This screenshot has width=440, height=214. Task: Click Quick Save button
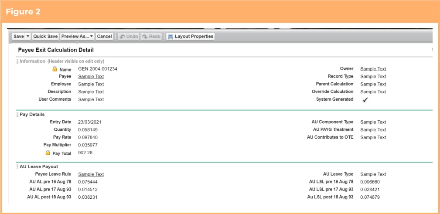45,37
